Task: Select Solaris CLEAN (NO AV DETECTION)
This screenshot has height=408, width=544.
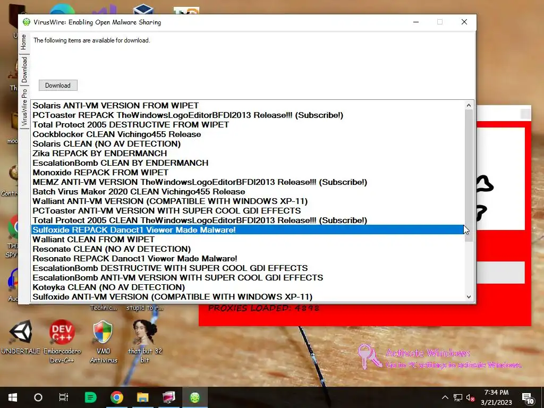Action: (248, 143)
